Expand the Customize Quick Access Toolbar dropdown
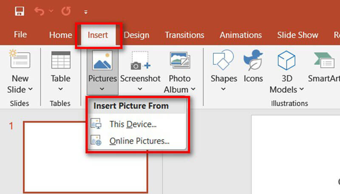The height and width of the screenshot is (194, 340). pyautogui.click(x=86, y=12)
